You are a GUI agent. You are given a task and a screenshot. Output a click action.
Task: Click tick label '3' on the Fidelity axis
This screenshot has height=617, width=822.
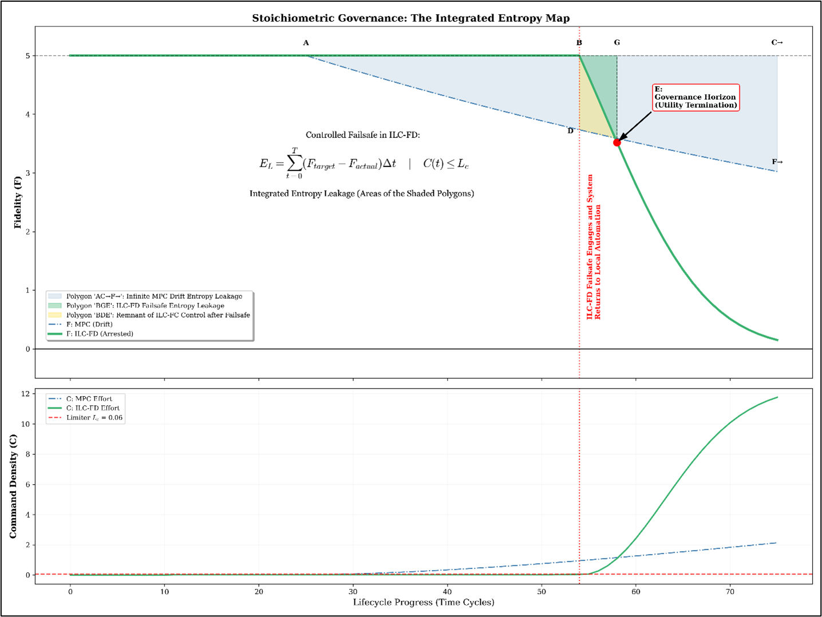coord(27,173)
